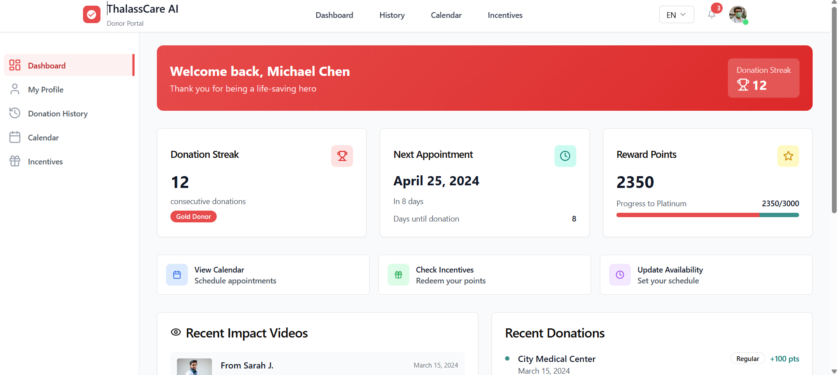Click the eye icon next to Recent Impact Videos

tap(176, 332)
